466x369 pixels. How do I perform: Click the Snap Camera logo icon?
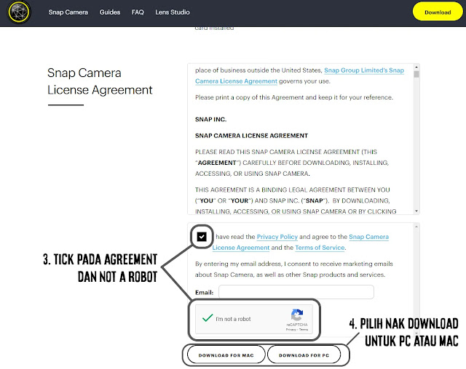[x=20, y=12]
